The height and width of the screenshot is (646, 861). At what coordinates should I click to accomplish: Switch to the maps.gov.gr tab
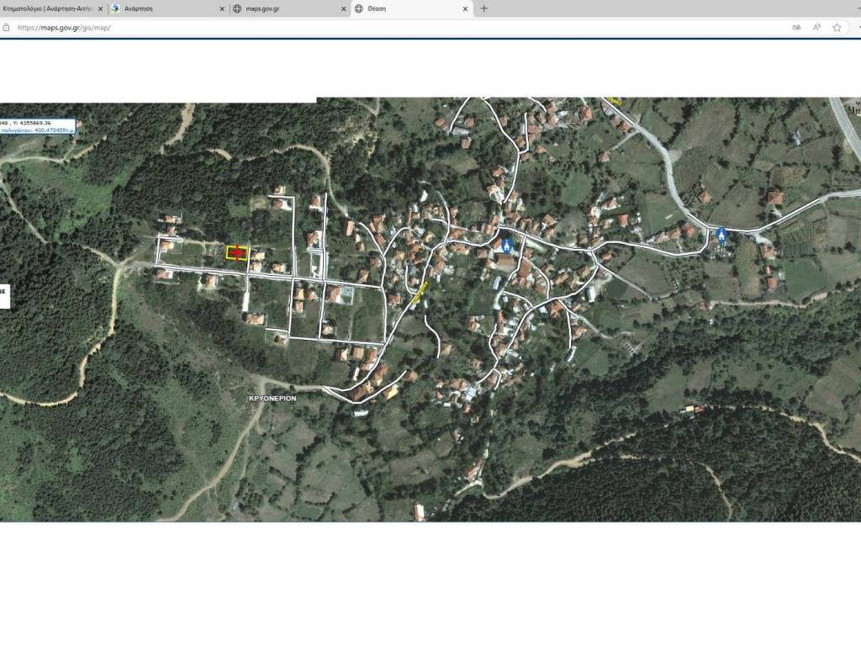click(x=282, y=8)
